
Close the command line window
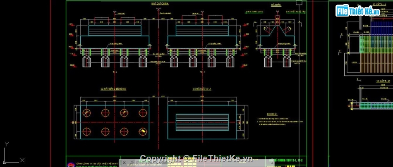[x=124, y=163]
